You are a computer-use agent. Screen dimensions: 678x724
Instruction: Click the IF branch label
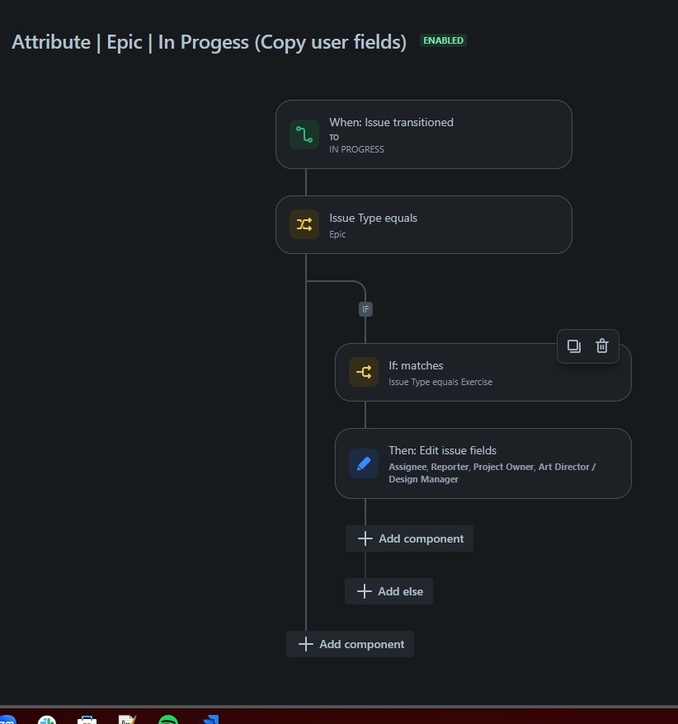coord(365,309)
